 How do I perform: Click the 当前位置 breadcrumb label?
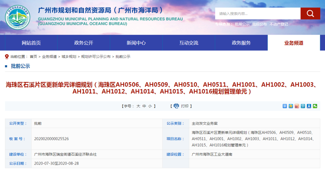point(19,57)
